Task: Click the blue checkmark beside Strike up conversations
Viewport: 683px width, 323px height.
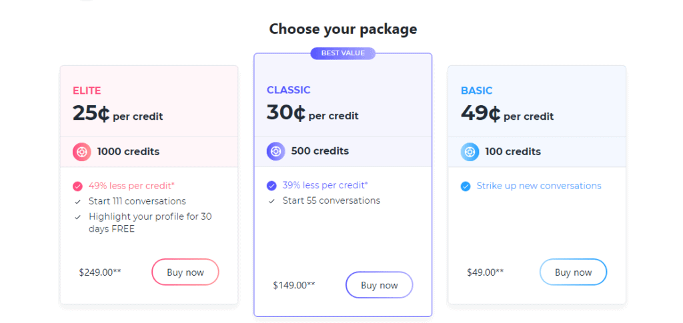Action: (x=466, y=186)
